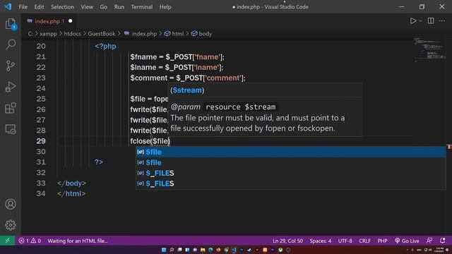This screenshot has height=254, width=452.
Task: Click the Run Code play button
Action: (412, 20)
